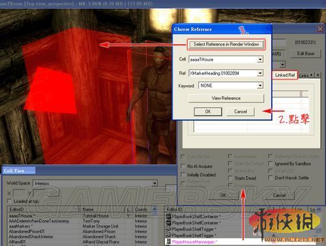Confirm Choose Reference dialog with OK
This screenshot has height=246, width=326.
pos(208,112)
